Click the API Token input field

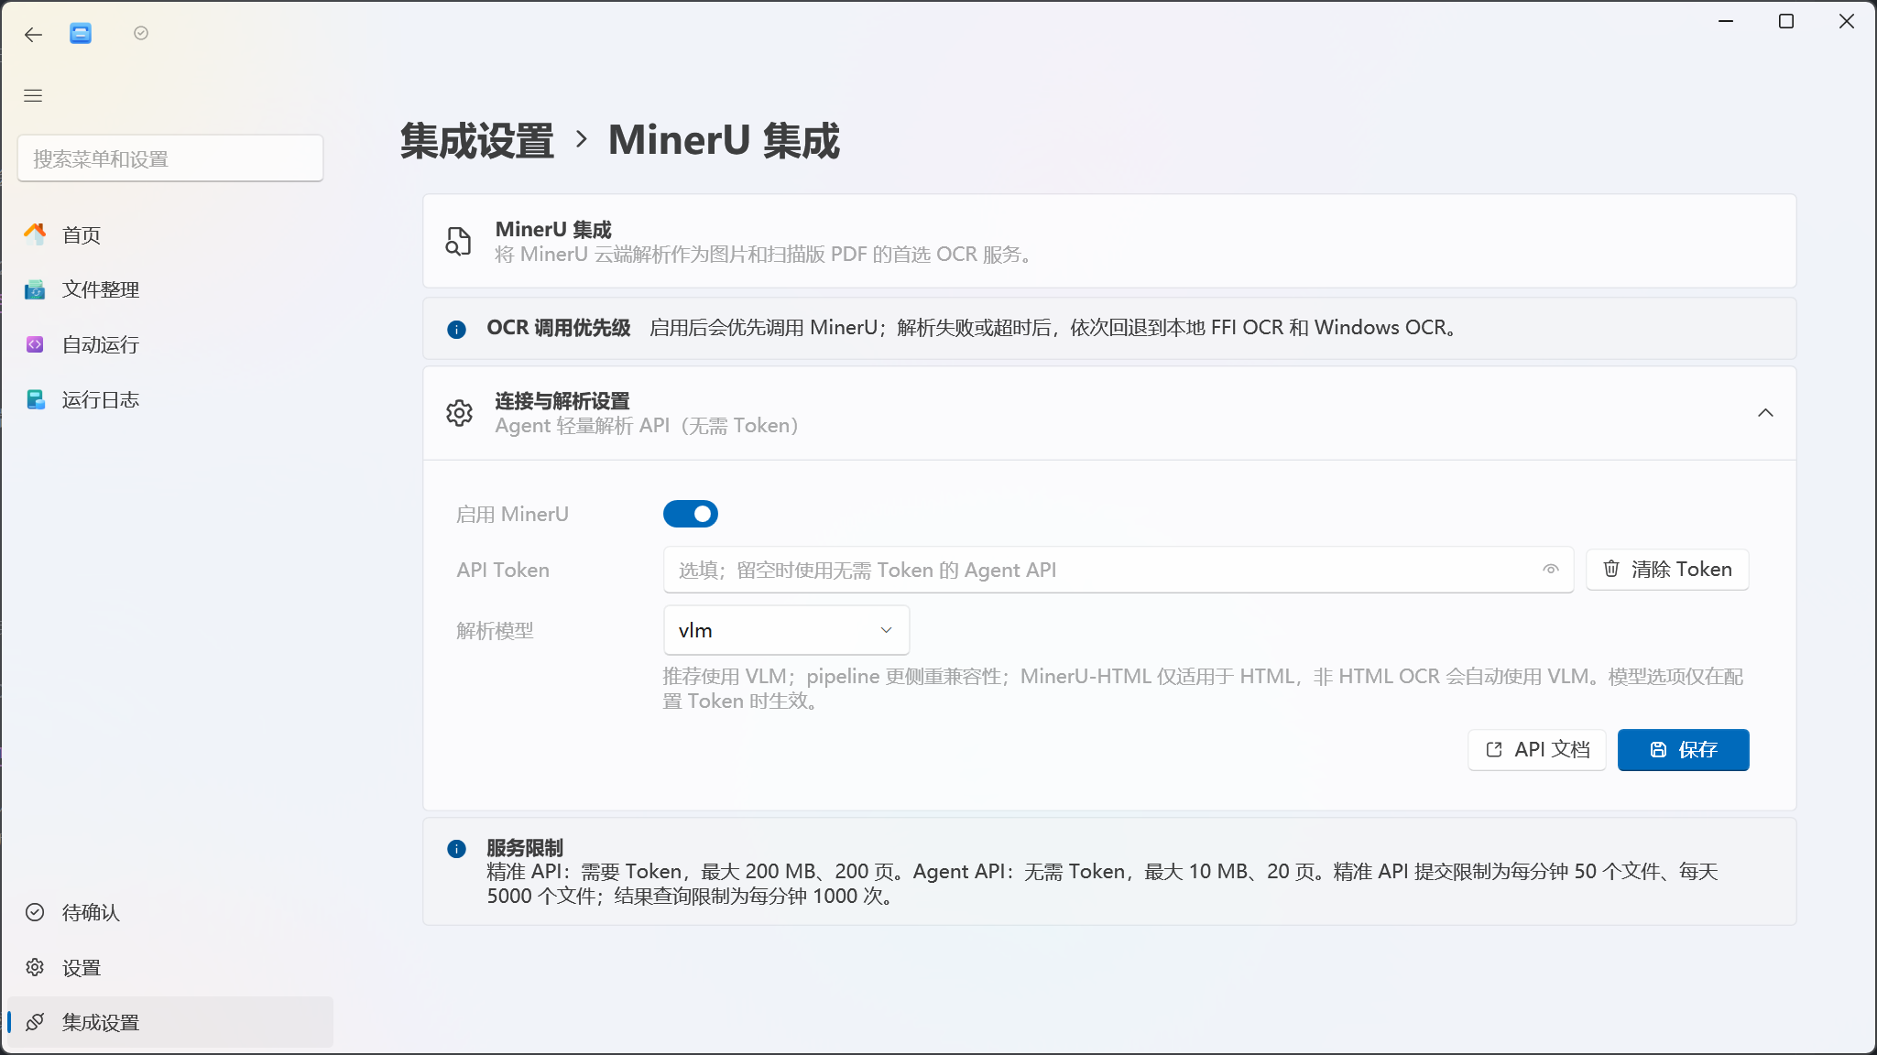[x=1118, y=570]
